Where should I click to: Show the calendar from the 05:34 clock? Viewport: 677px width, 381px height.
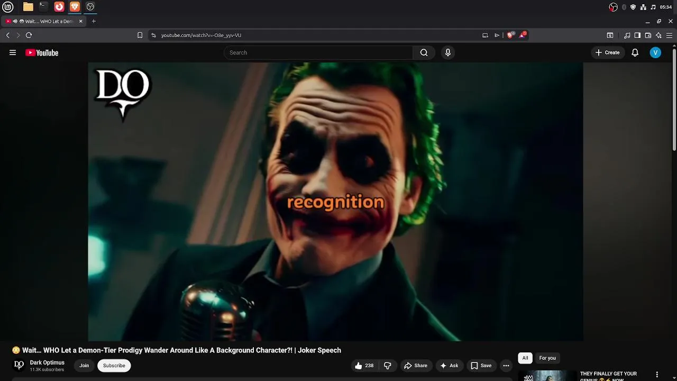tap(666, 7)
